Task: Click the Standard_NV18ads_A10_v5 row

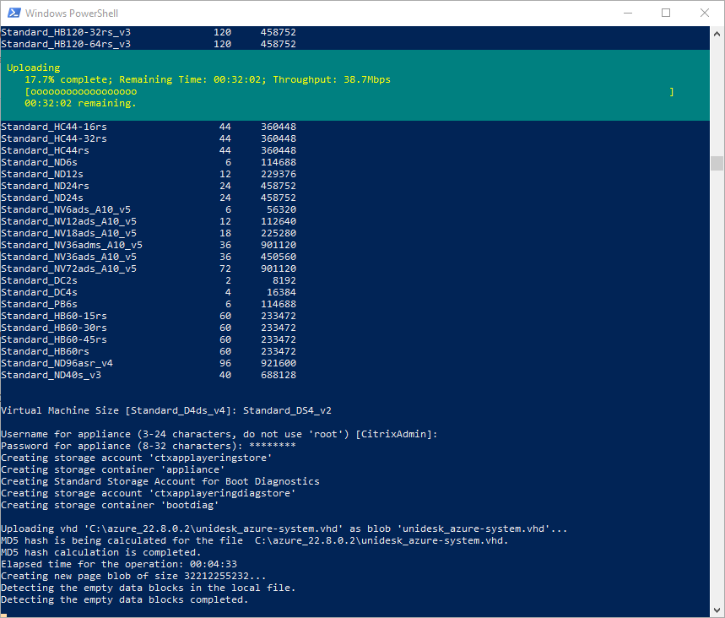Action: pyautogui.click(x=149, y=233)
